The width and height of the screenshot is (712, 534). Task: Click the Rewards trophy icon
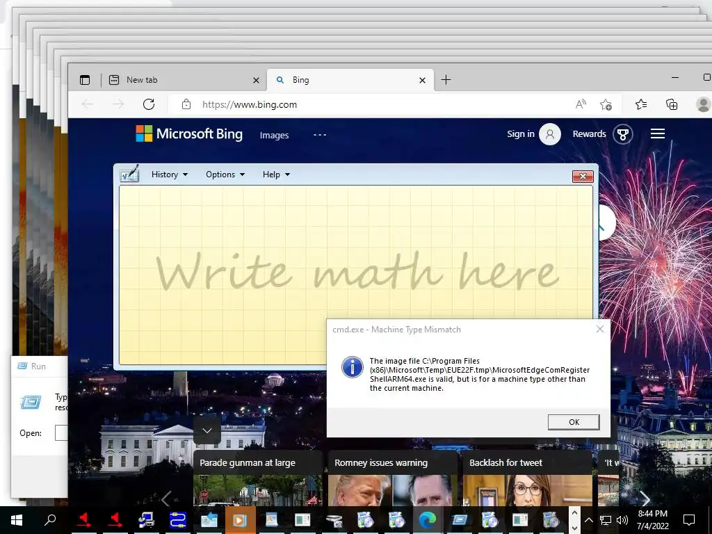[x=622, y=134]
